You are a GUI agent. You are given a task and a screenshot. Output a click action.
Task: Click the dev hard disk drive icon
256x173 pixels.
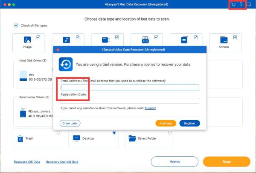coord(23,76)
